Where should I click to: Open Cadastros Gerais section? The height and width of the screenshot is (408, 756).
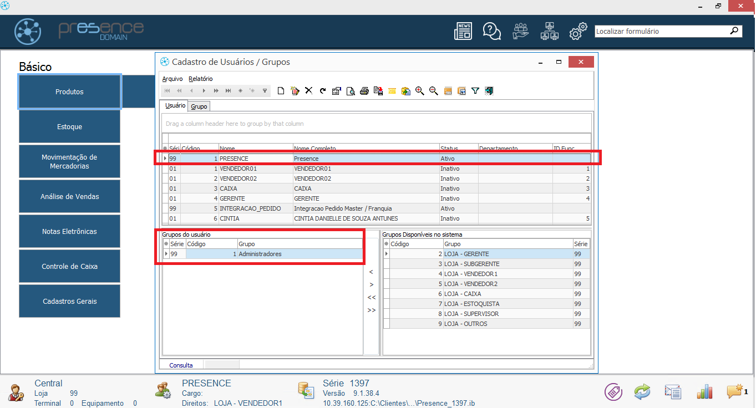coord(69,302)
